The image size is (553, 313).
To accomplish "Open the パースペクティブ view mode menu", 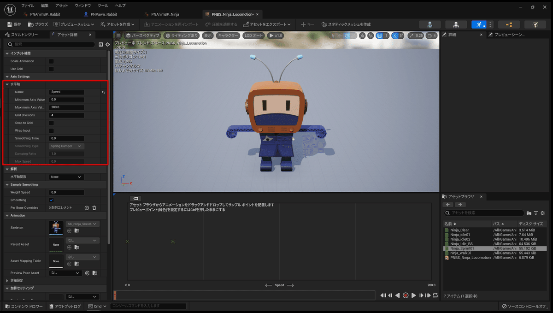I will point(142,35).
